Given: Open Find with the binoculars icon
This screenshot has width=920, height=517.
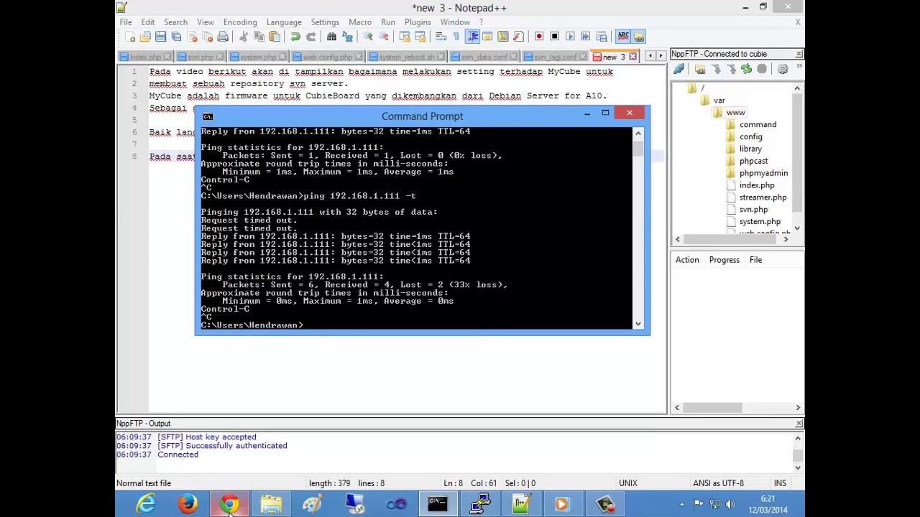Looking at the screenshot, I should click(x=331, y=37).
